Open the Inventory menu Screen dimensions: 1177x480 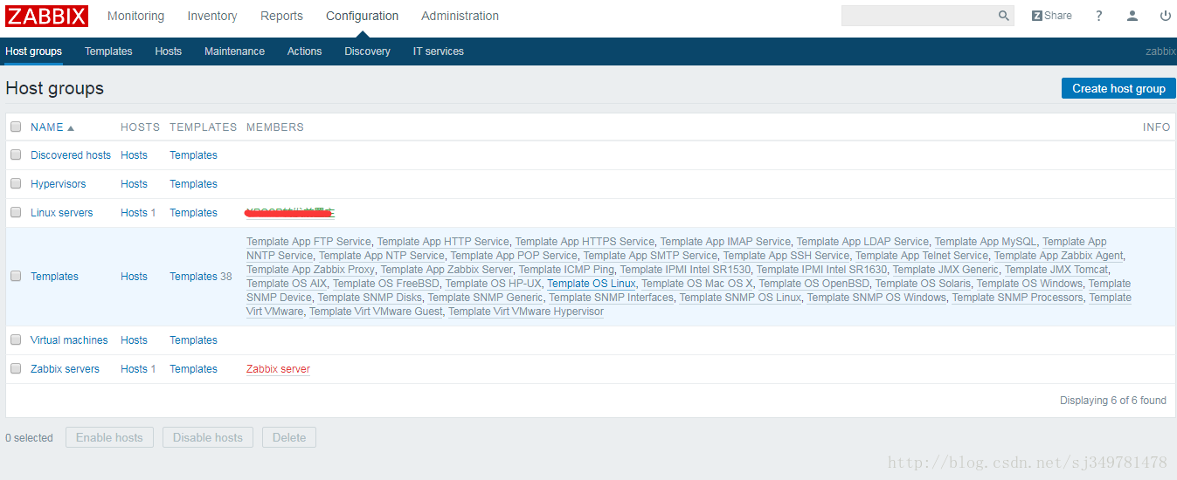point(212,16)
